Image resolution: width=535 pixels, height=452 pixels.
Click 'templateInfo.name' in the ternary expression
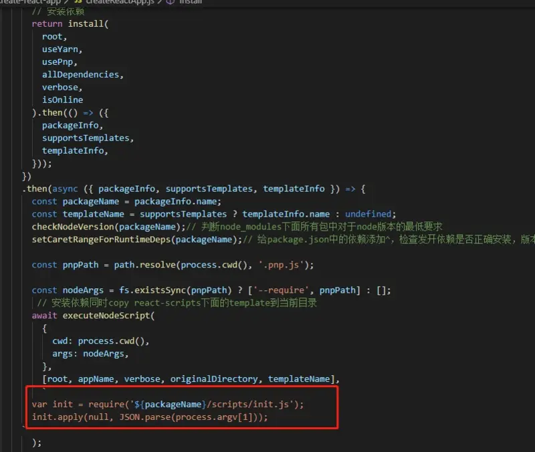286,214
